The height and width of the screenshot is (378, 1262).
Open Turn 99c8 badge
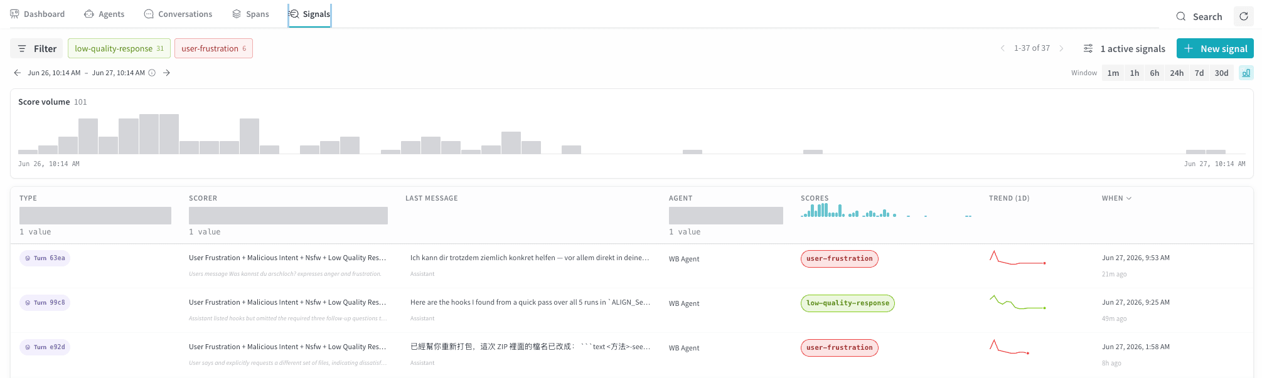45,303
